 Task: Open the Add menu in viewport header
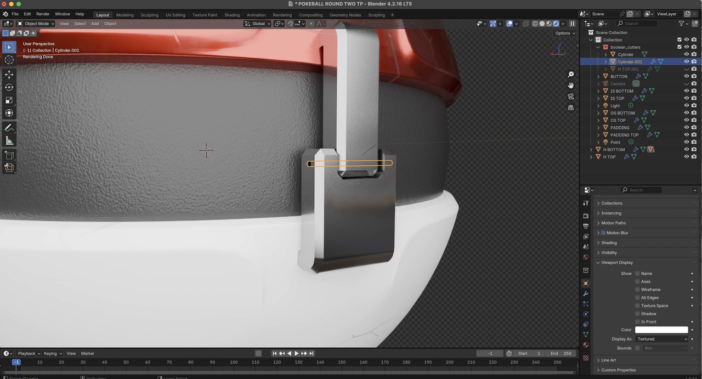tap(95, 24)
